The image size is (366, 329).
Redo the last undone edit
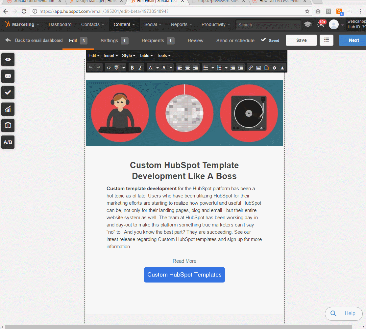pos(99,68)
